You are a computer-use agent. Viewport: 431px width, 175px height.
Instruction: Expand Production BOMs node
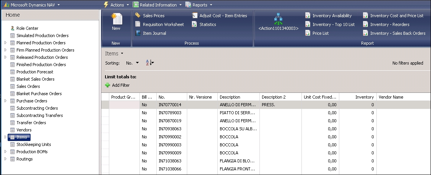coord(5,152)
